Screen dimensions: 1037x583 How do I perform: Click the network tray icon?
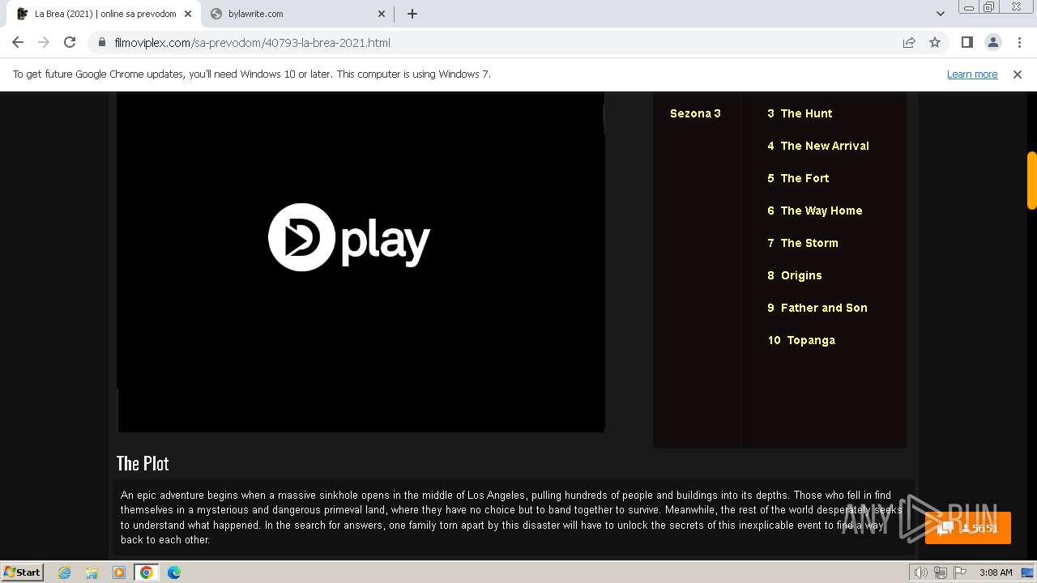940,572
